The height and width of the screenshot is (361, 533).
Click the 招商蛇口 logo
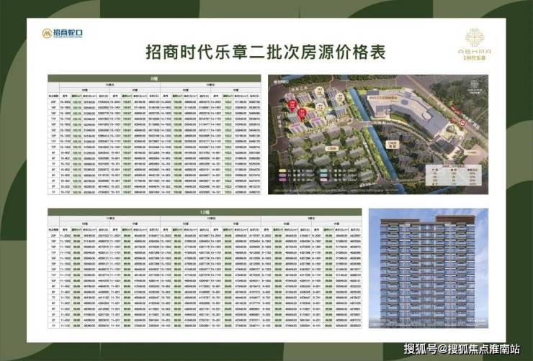(x=62, y=33)
